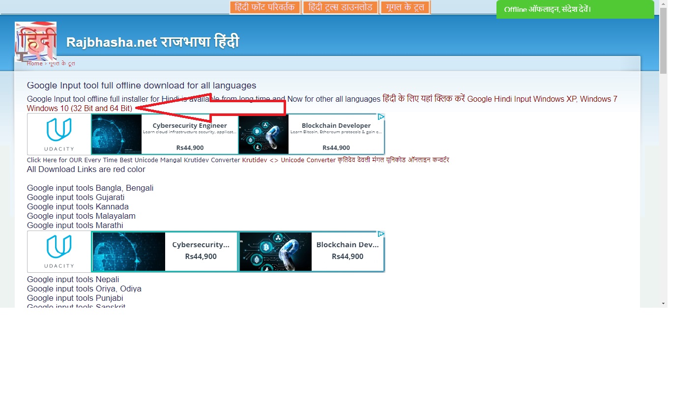This screenshot has width=698, height=405.
Task: Click padlock image in upper Cybersecurity ad
Action: [116, 134]
